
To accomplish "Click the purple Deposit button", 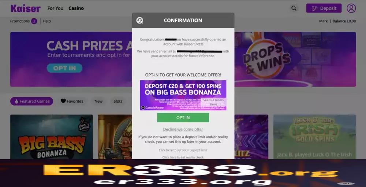I will point(324,8).
